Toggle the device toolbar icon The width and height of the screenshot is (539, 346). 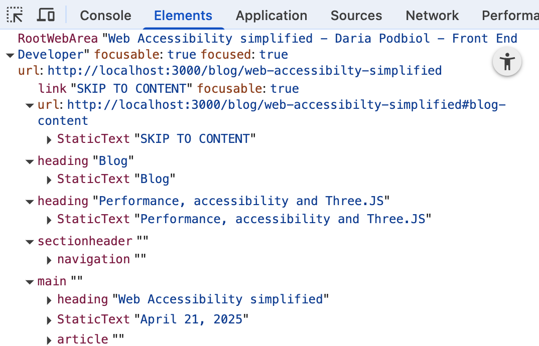click(x=46, y=16)
